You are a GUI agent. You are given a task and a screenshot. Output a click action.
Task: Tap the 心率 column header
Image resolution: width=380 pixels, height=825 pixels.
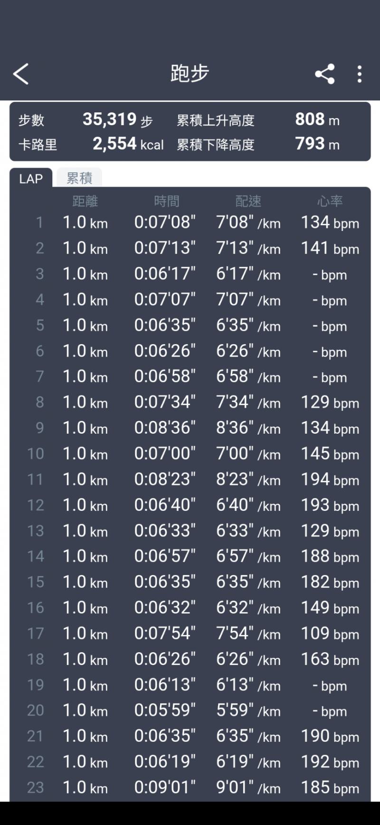coord(330,201)
